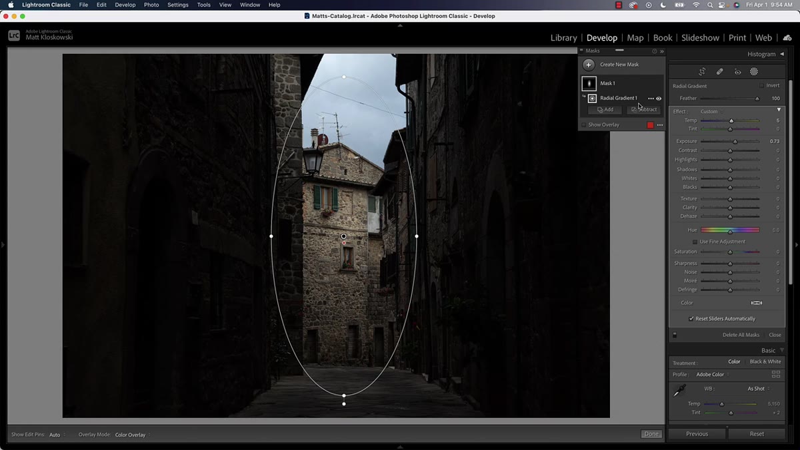The width and height of the screenshot is (800, 450).
Task: Click the plus icon for Create New Mask
Action: pos(588,65)
